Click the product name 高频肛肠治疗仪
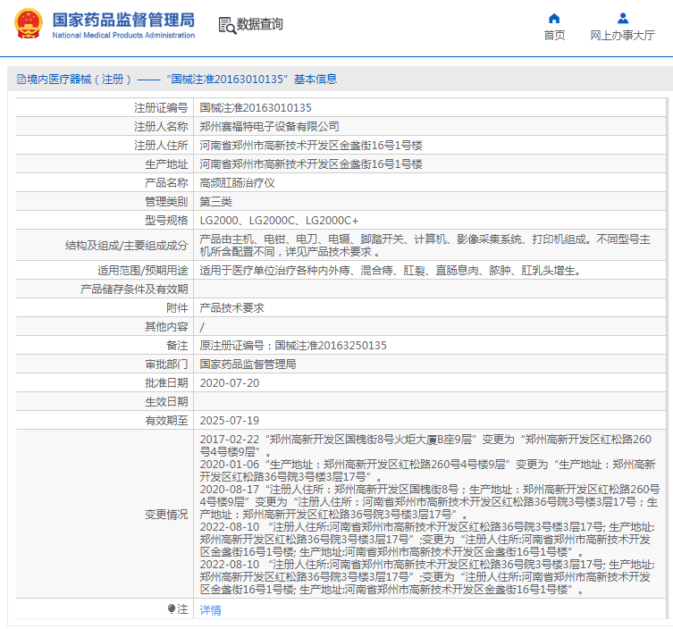 (237, 182)
